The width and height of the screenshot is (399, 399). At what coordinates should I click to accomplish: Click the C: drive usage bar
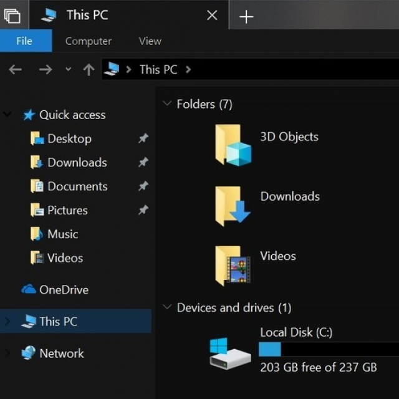329,349
